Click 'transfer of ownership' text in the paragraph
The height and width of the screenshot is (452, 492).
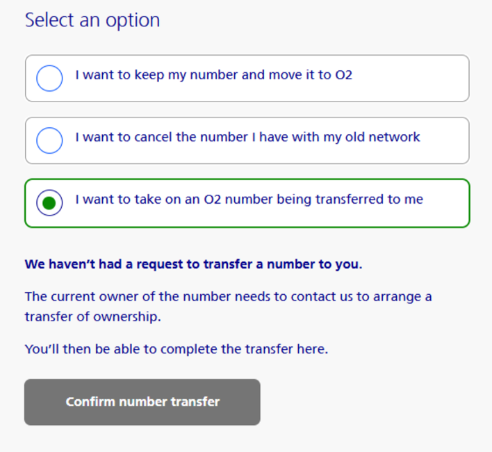92,316
